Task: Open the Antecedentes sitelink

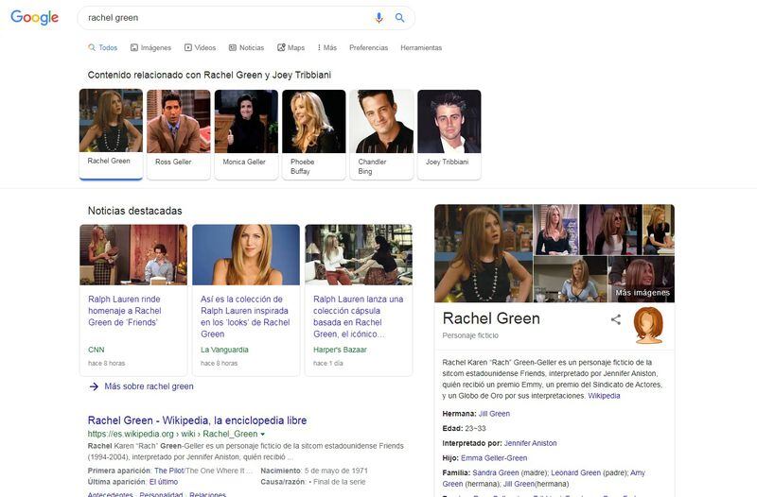Action: [110, 494]
